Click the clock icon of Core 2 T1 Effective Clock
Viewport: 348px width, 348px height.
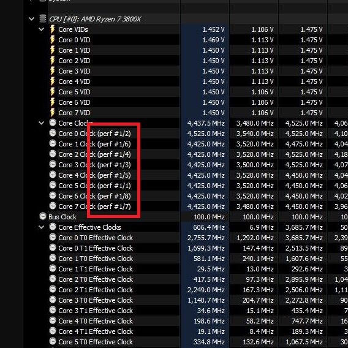53,289
